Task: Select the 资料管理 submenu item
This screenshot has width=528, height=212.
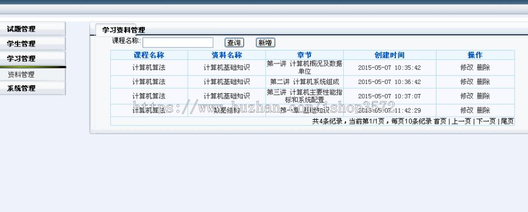Action: coord(21,75)
